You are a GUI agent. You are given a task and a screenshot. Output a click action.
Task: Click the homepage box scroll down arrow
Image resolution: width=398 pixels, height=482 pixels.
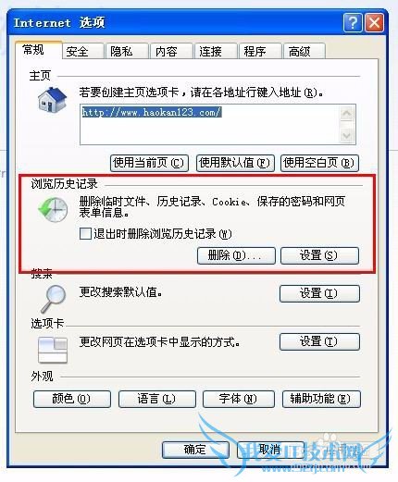point(346,135)
